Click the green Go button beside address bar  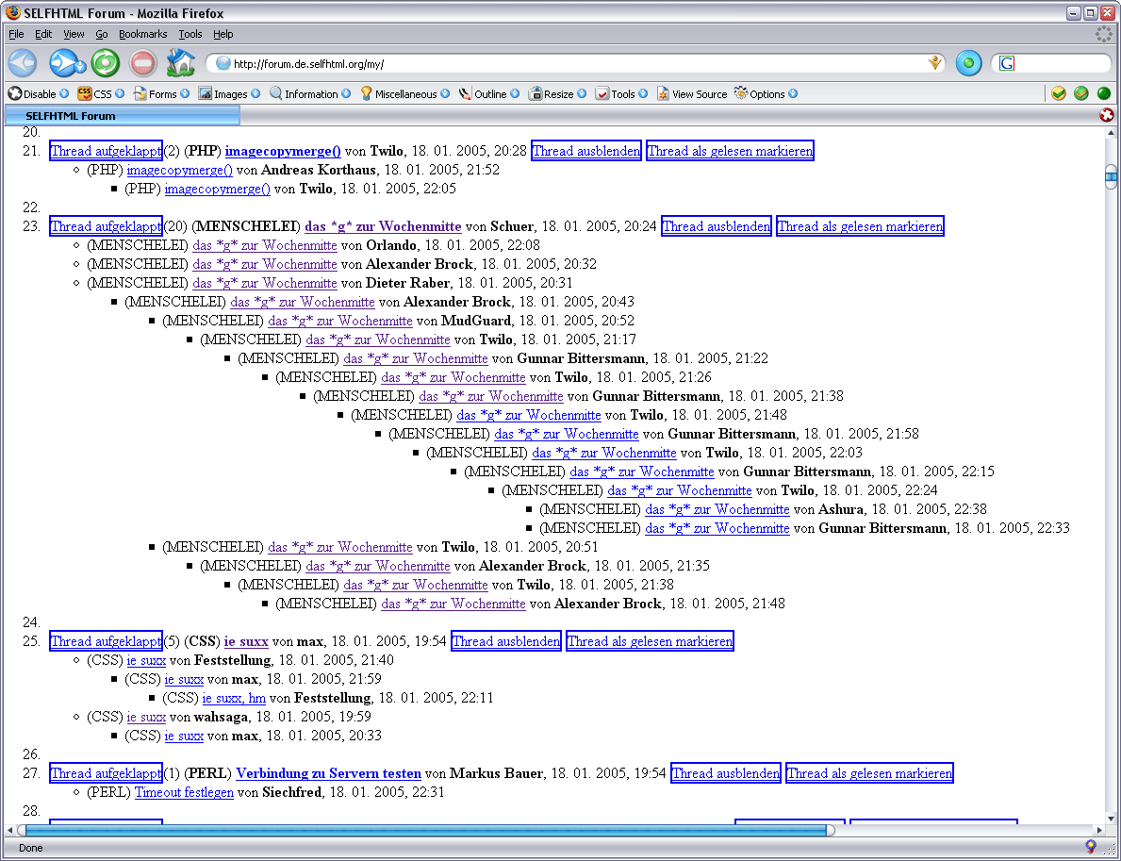tap(968, 63)
